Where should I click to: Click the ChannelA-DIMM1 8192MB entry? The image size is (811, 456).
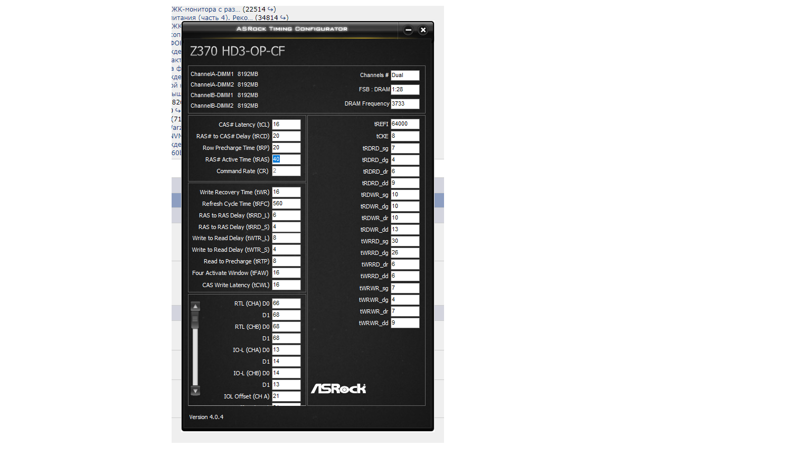(x=224, y=74)
